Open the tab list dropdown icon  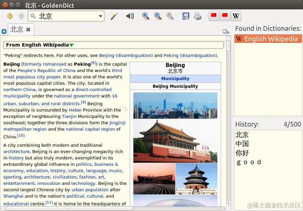click(x=226, y=31)
